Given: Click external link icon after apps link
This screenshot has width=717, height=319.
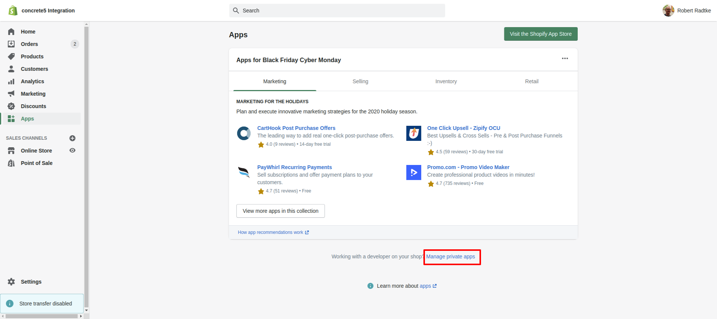Looking at the screenshot, I should (x=435, y=286).
